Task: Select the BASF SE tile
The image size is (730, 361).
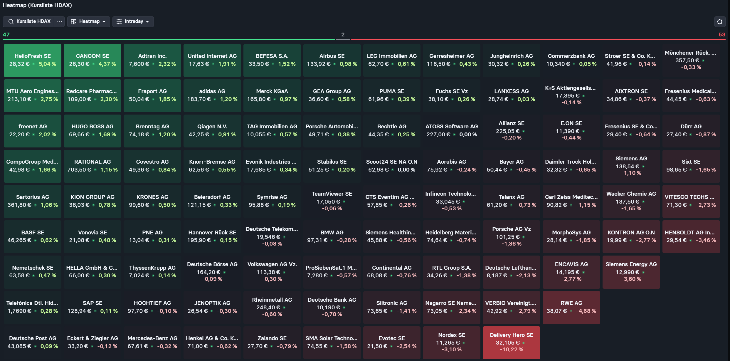Action: pos(33,237)
